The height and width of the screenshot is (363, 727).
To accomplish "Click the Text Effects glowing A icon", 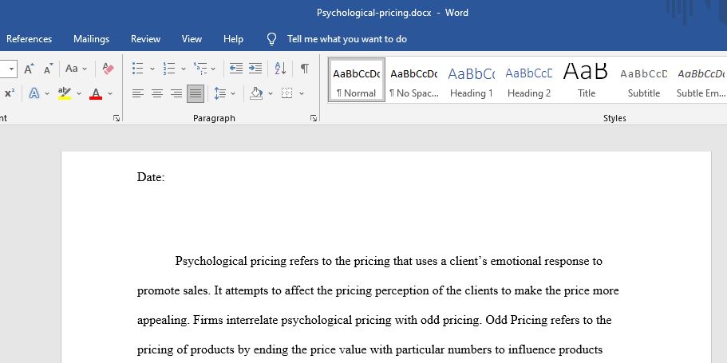I will [x=34, y=93].
